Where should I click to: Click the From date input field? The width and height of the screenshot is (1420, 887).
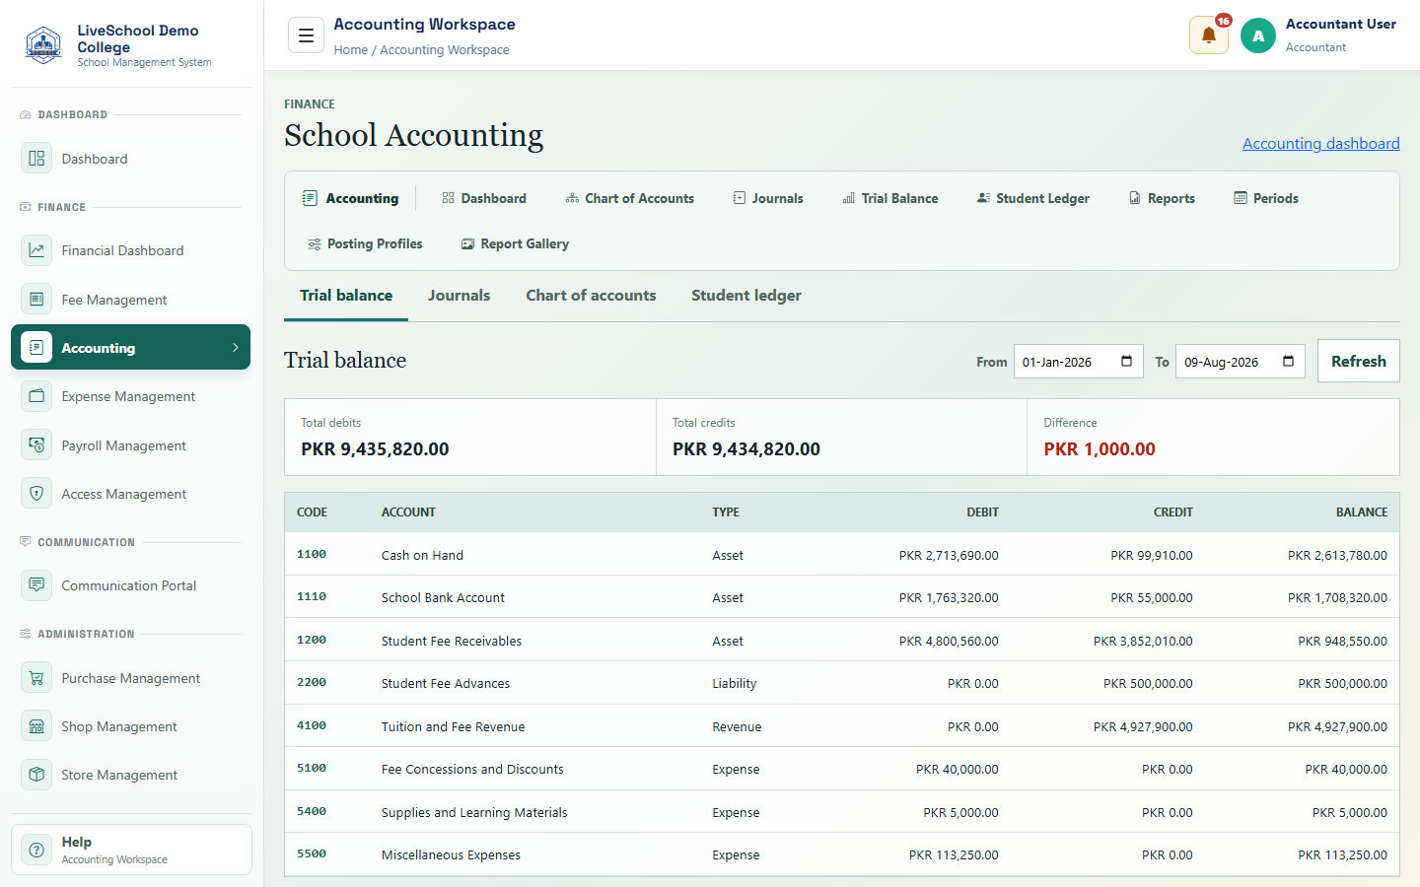coord(1079,362)
